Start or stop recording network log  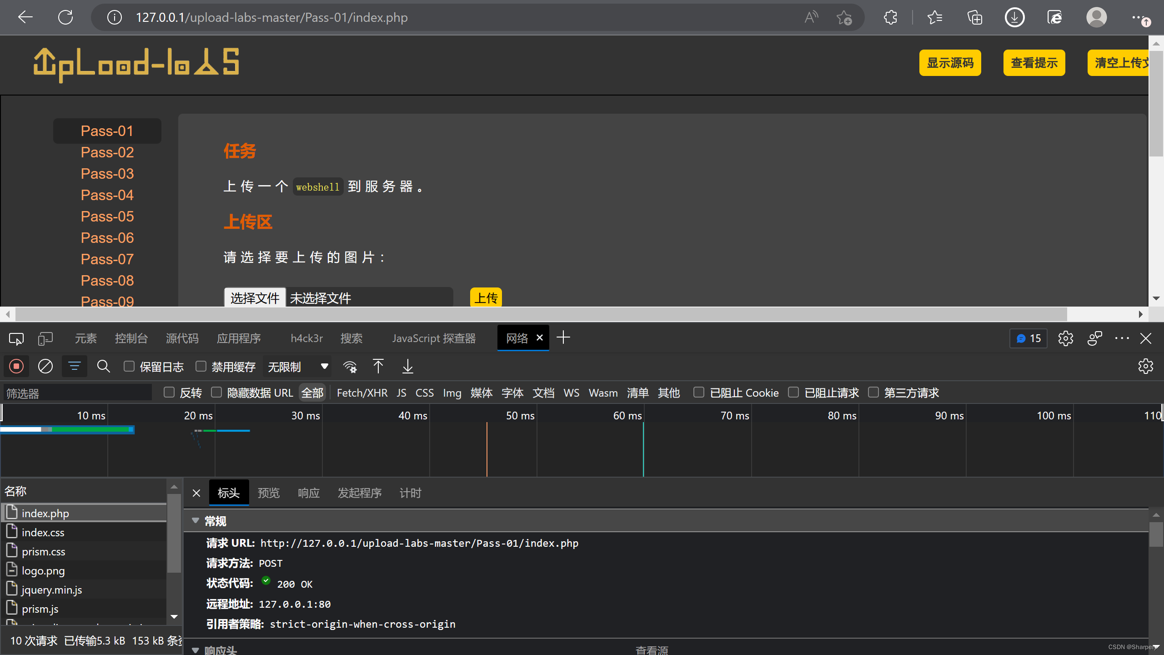[x=16, y=366]
